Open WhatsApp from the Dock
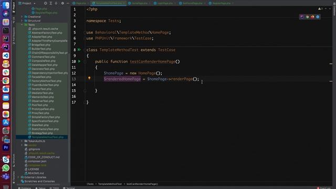 coord(6,168)
